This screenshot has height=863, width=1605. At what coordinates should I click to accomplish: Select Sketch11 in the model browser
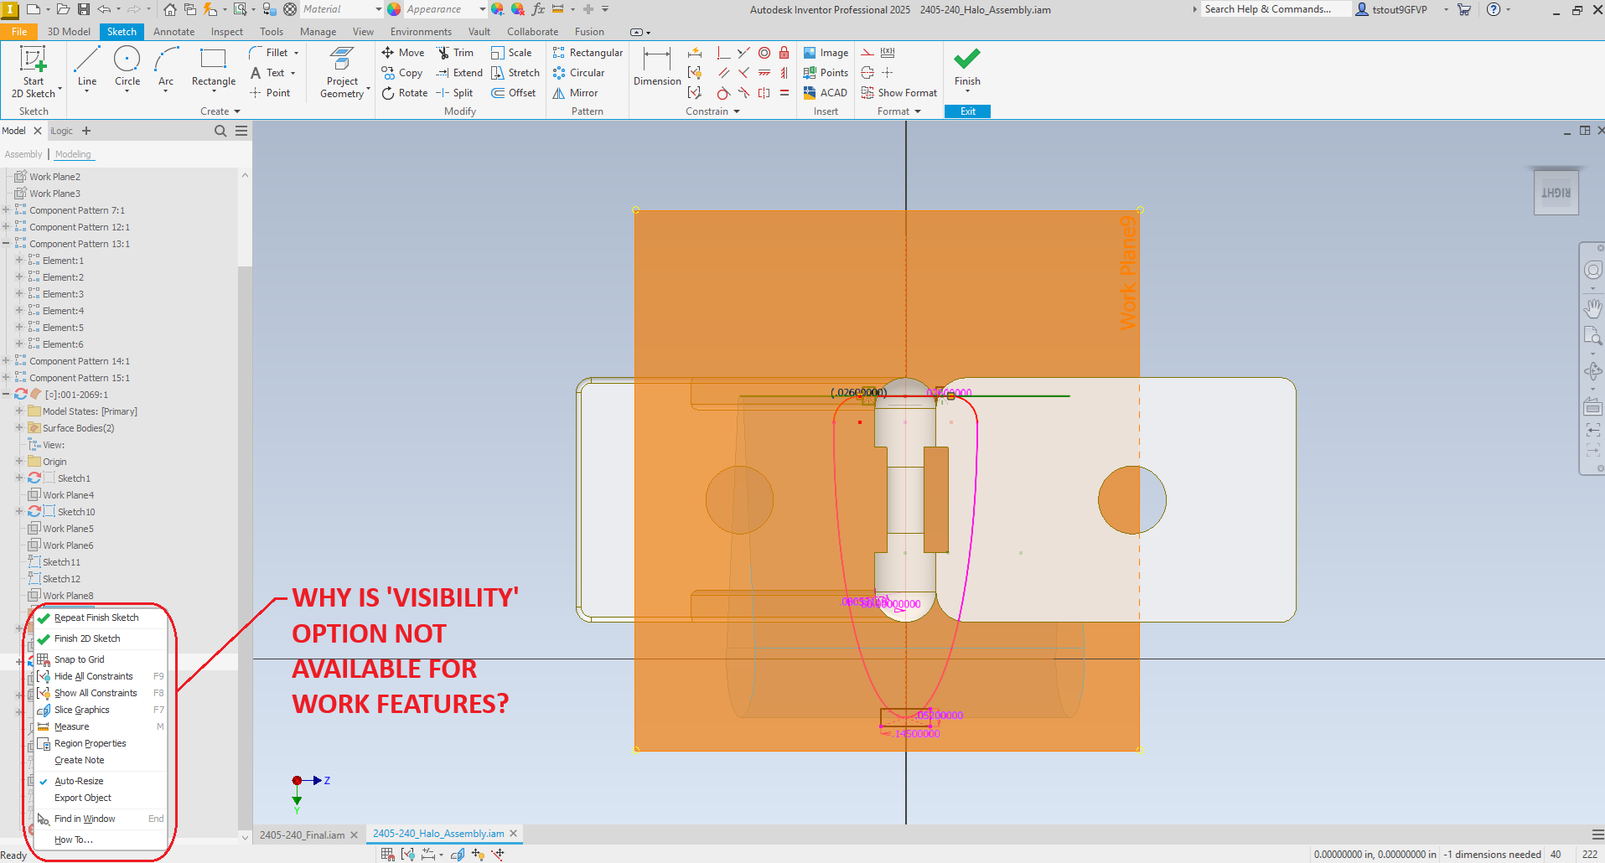point(61,562)
